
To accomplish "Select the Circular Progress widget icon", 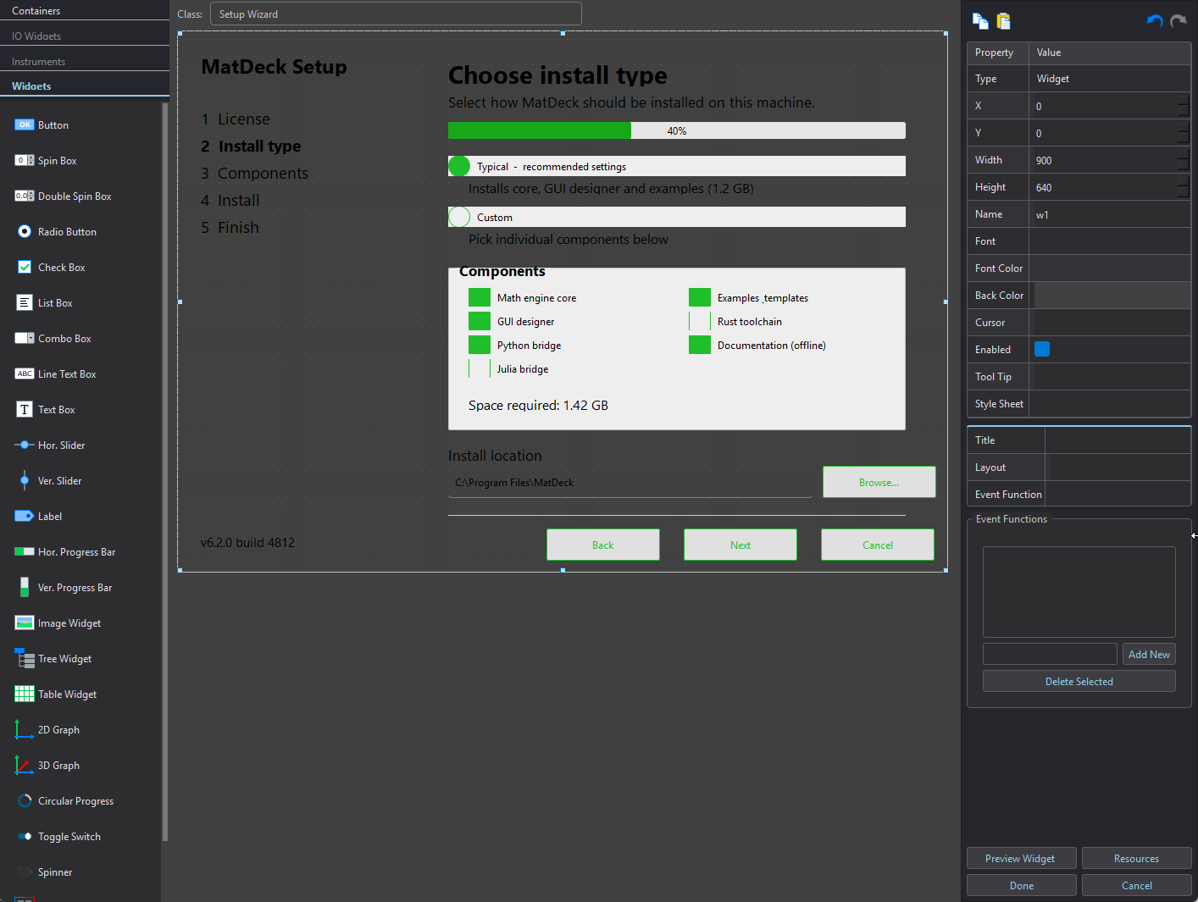I will [x=25, y=800].
